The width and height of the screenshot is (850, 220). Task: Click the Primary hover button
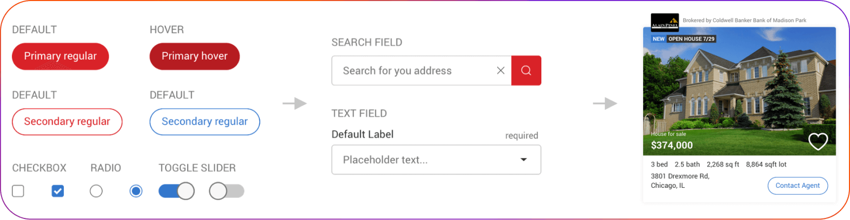tap(194, 56)
